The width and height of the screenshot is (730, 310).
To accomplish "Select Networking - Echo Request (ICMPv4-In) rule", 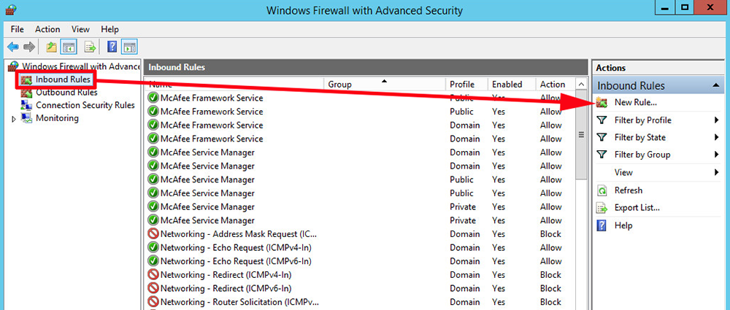I will coord(236,247).
